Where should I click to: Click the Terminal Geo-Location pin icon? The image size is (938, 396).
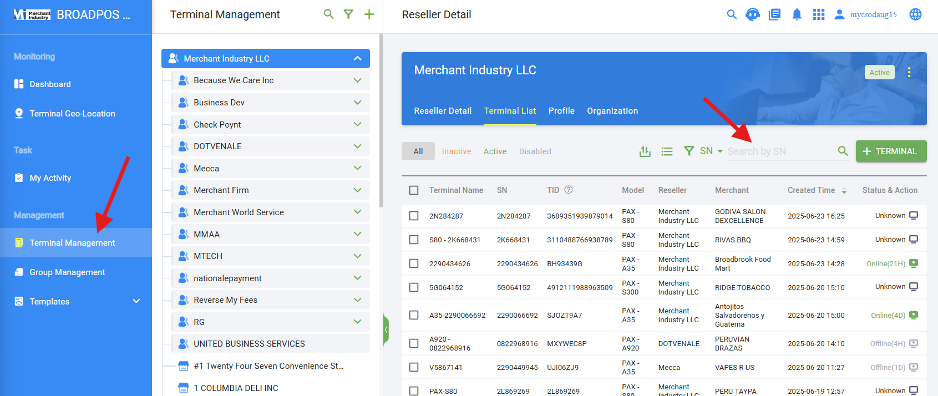point(19,113)
